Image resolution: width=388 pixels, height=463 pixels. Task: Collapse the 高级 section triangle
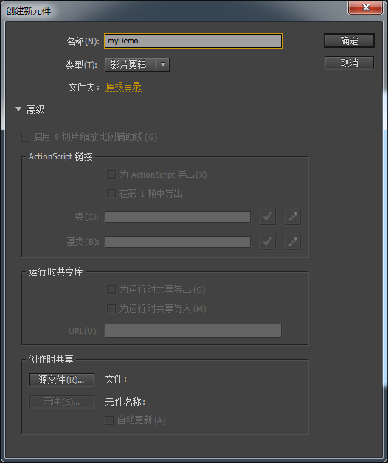coord(18,109)
